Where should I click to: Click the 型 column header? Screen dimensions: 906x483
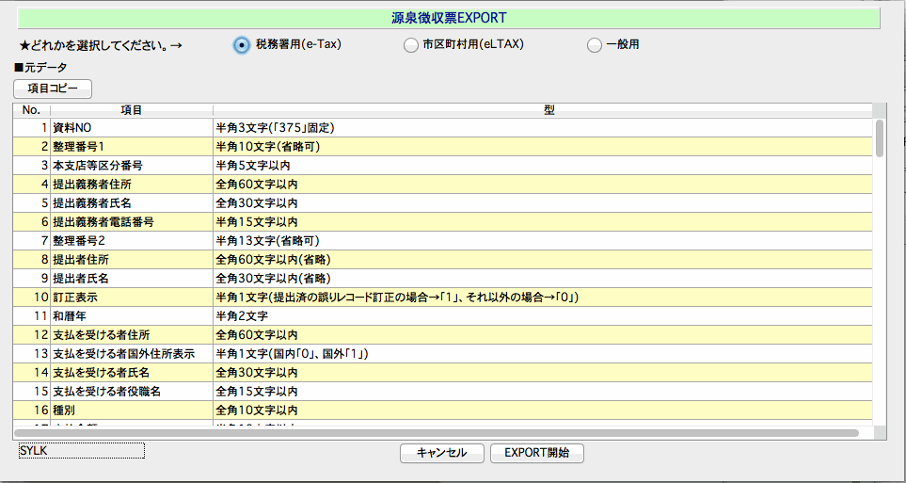pos(548,110)
